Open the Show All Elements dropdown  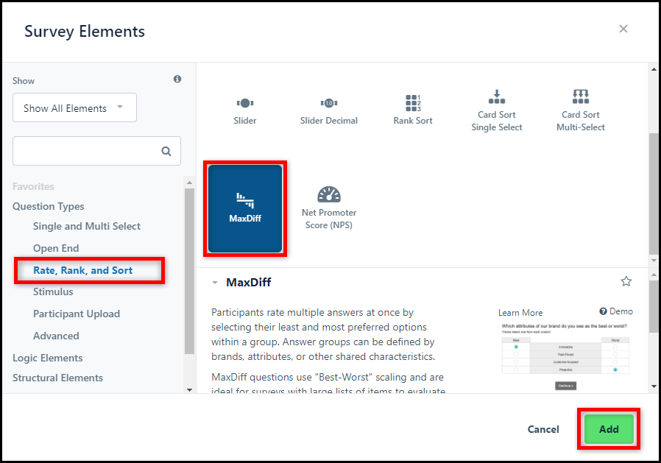coord(74,108)
